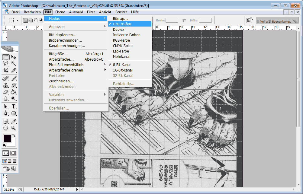
Task: Select the Type tool
Action: [13, 107]
